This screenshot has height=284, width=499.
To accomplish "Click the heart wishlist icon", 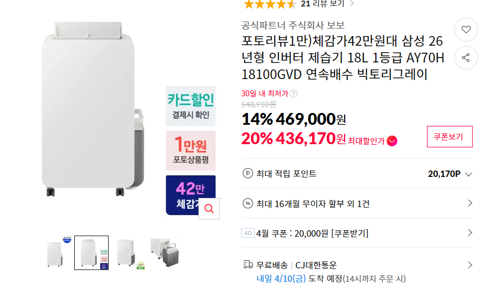I will [466, 30].
